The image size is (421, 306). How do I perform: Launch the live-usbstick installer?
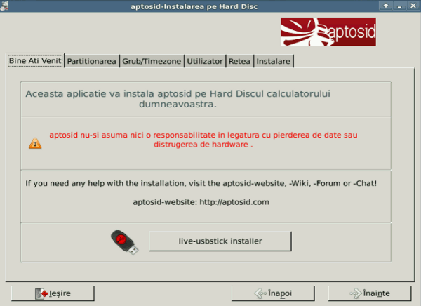tap(220, 241)
